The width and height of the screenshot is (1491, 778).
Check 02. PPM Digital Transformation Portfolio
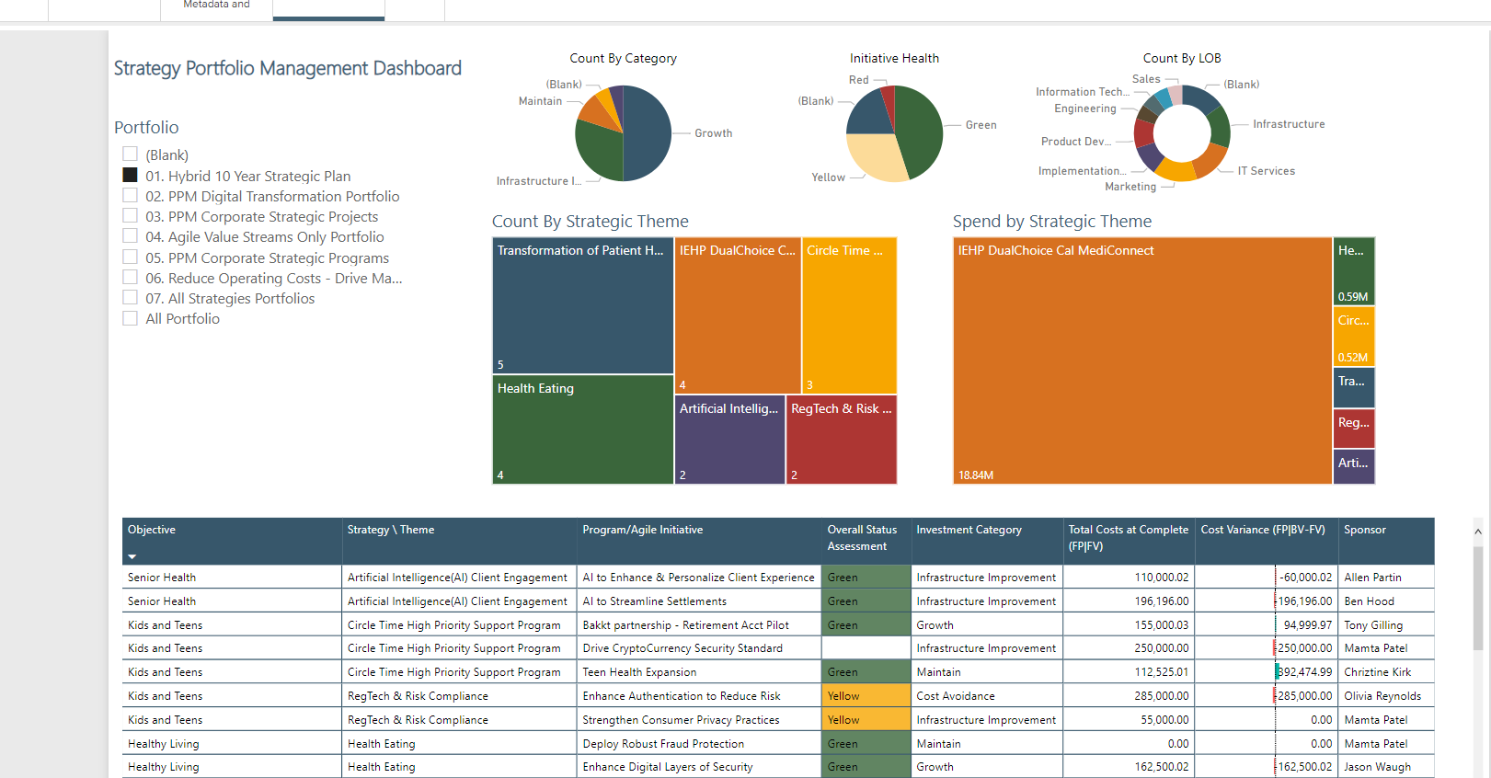point(130,195)
